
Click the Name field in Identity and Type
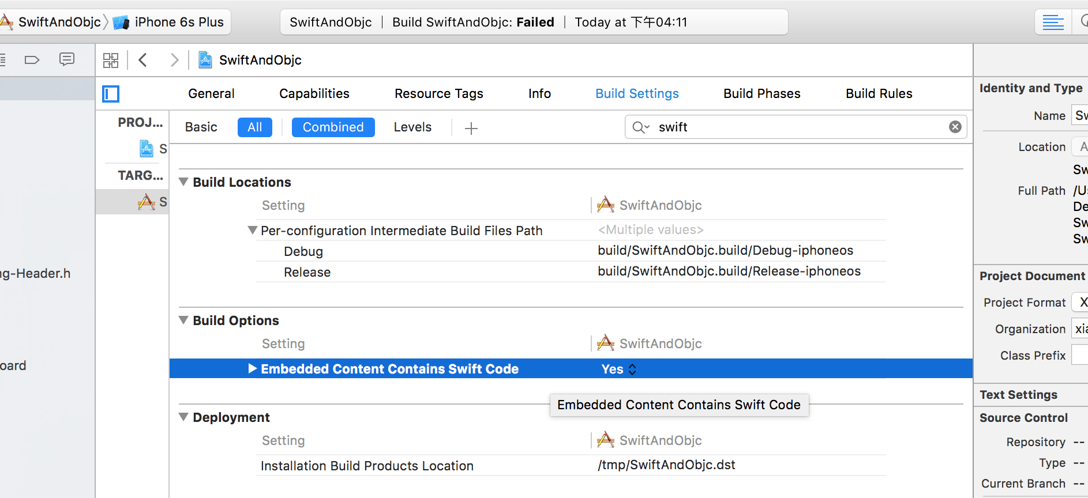1079,115
